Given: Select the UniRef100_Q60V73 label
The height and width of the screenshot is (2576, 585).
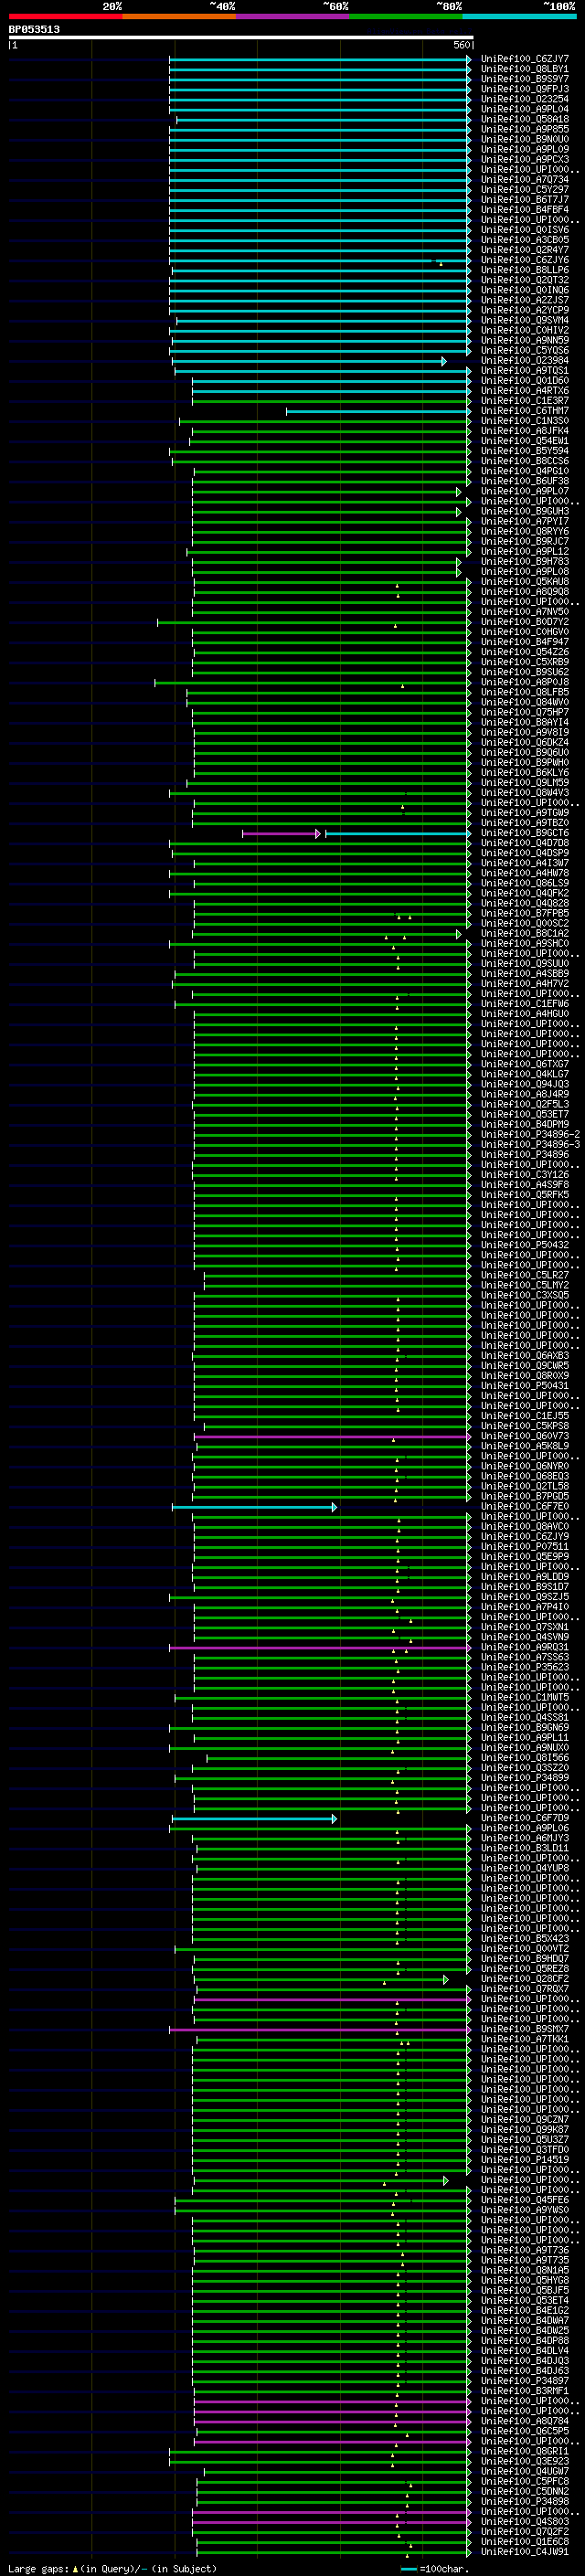Looking at the screenshot, I should tap(525, 1436).
